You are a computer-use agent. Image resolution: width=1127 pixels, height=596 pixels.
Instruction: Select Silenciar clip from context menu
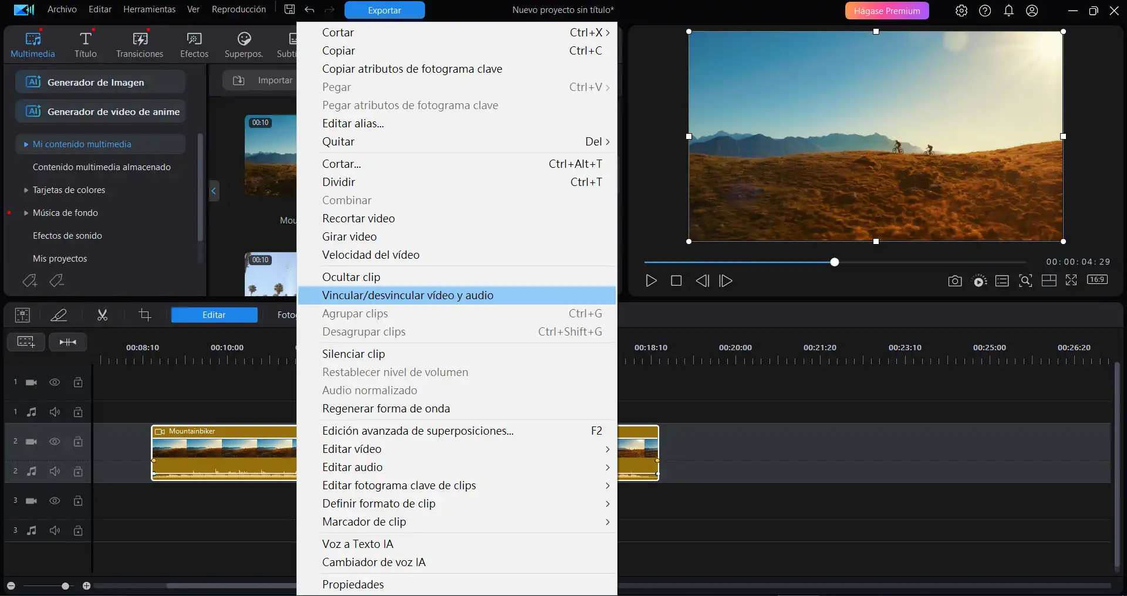[353, 354]
